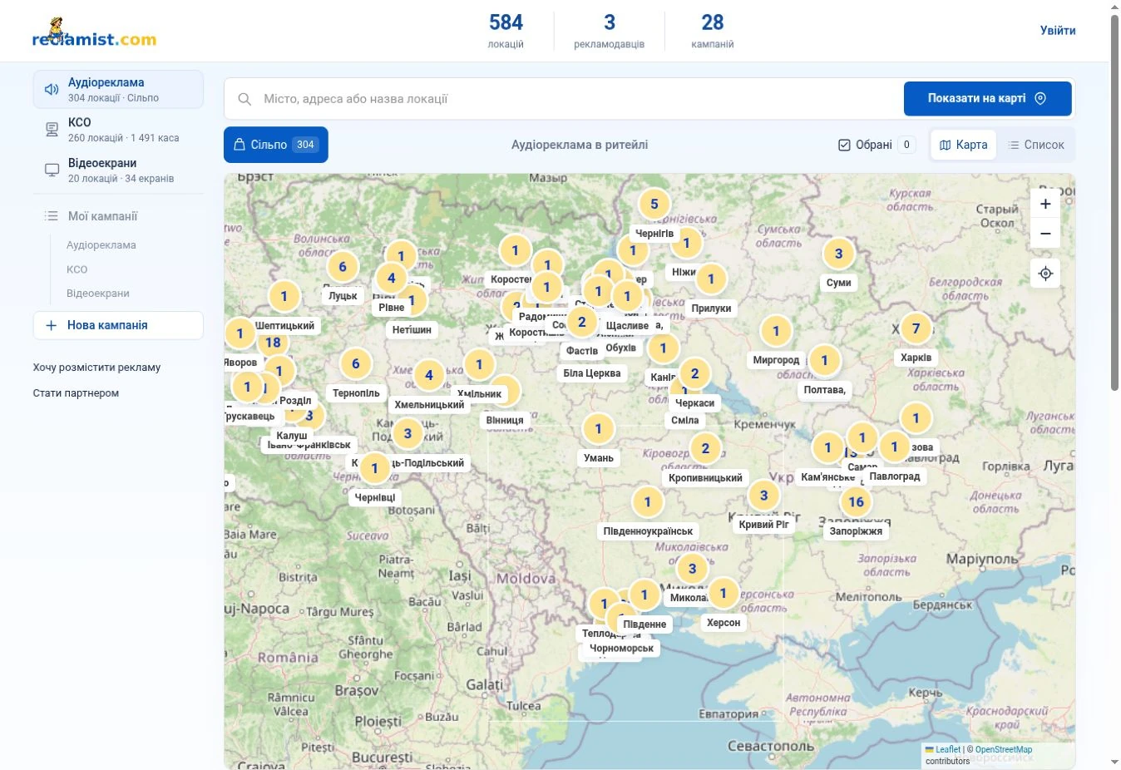
Task: Click the locate-me crosshair map button
Action: (1045, 274)
